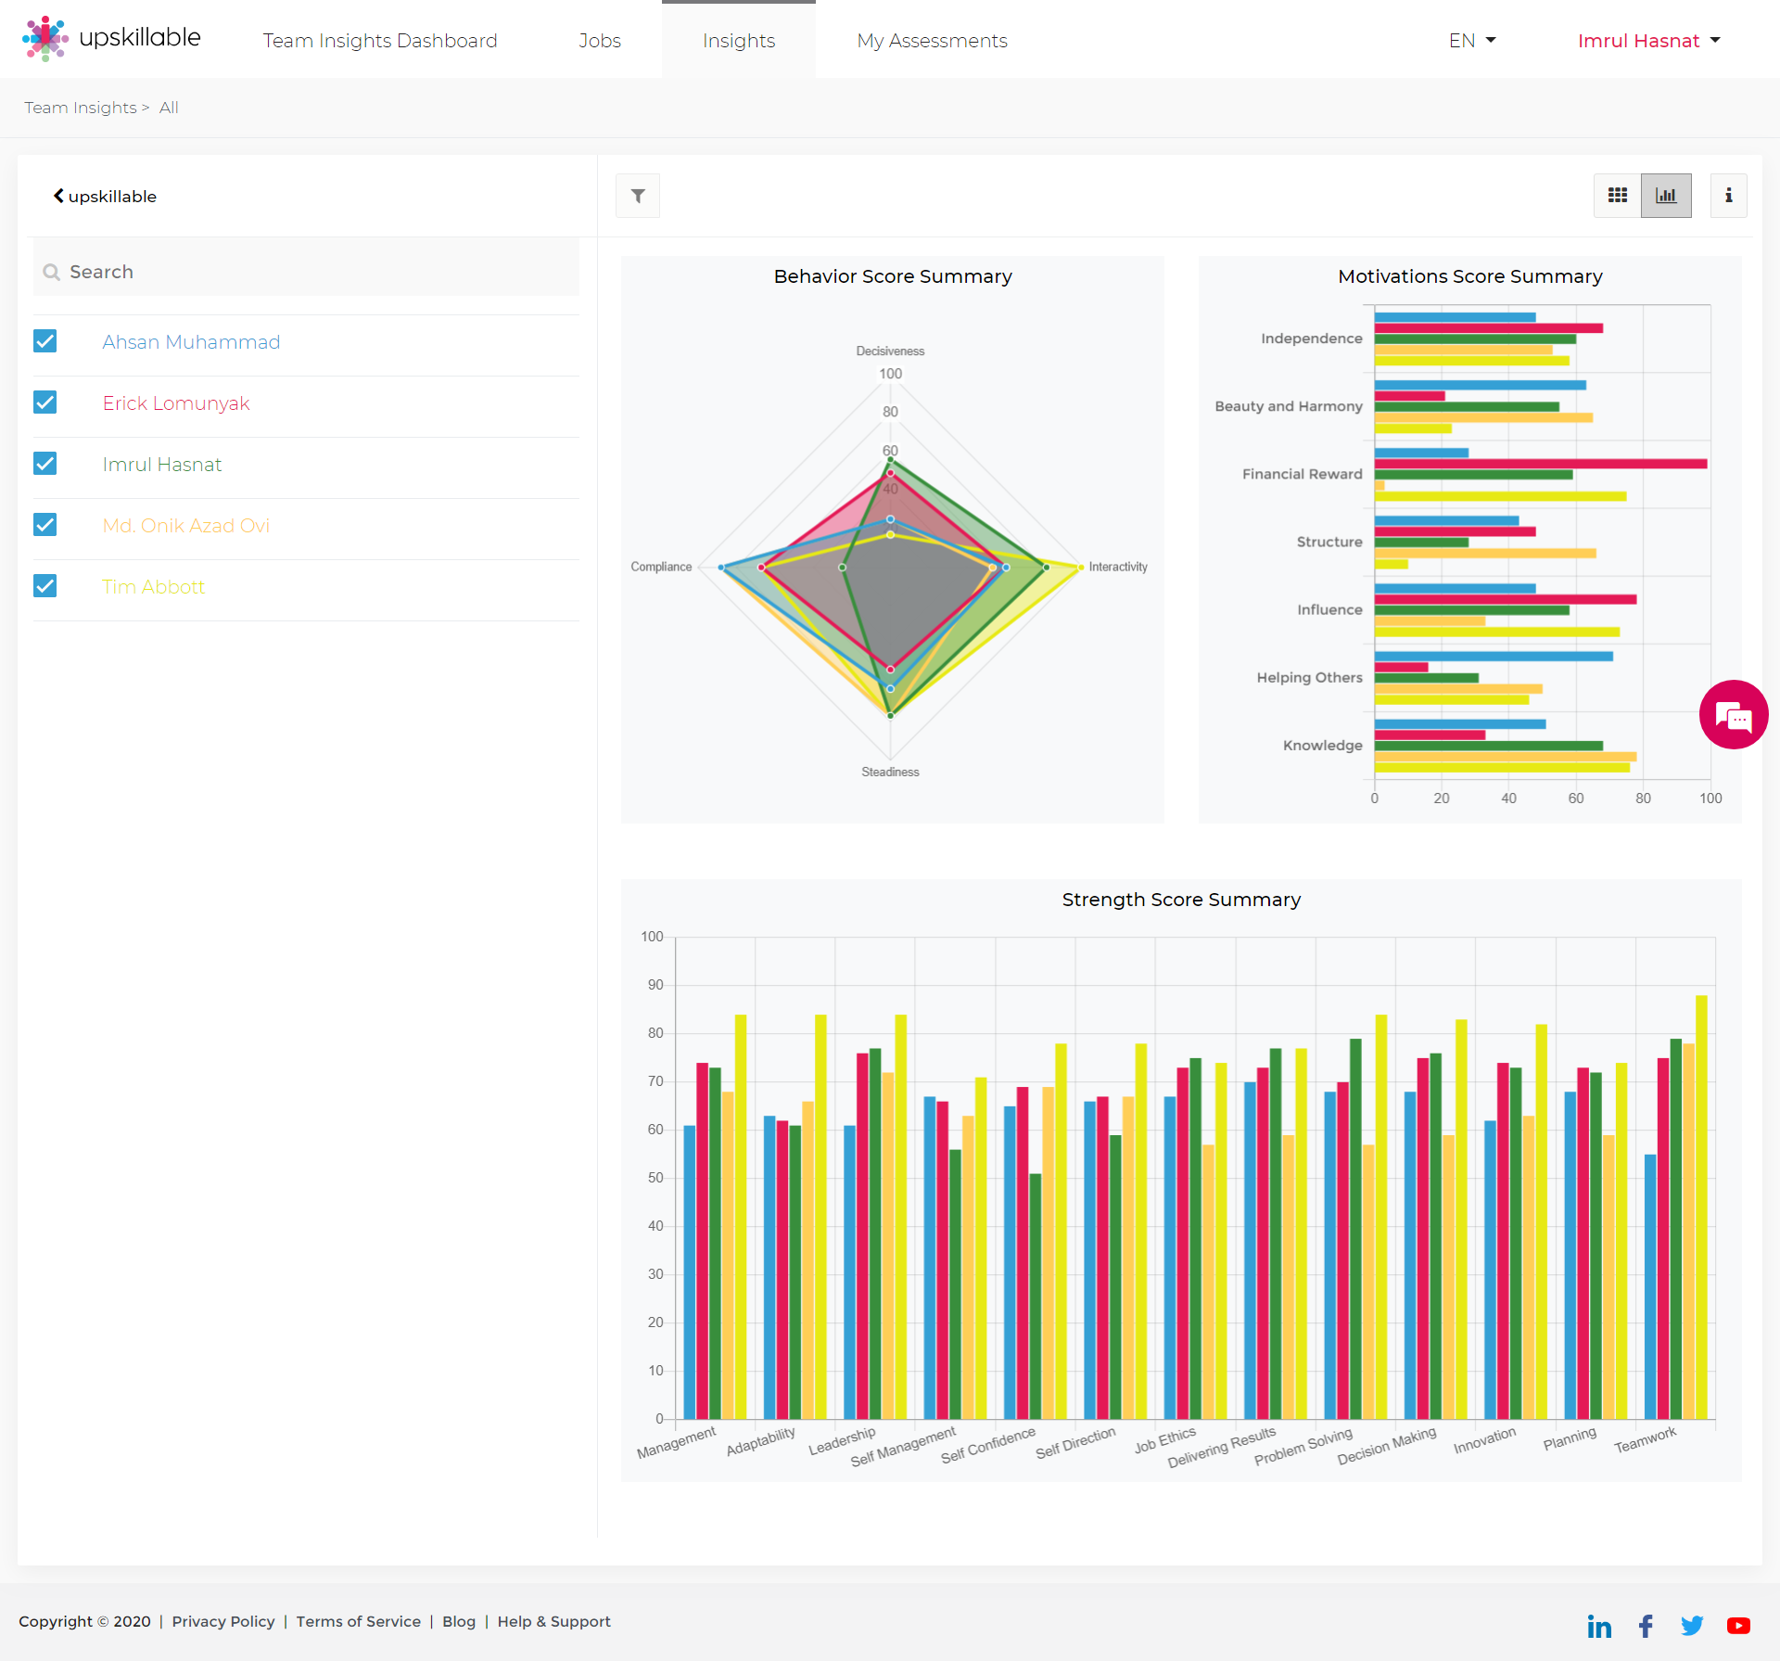The image size is (1780, 1661).
Task: Toggle the Erick Lomunyak checkbox
Action: pyautogui.click(x=45, y=402)
